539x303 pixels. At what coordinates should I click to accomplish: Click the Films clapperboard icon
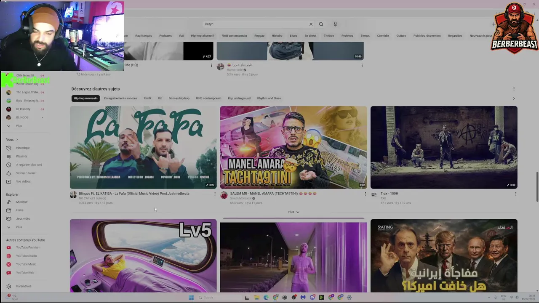pyautogui.click(x=8, y=210)
